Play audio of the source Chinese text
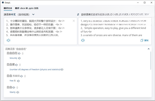 click(9, 40)
